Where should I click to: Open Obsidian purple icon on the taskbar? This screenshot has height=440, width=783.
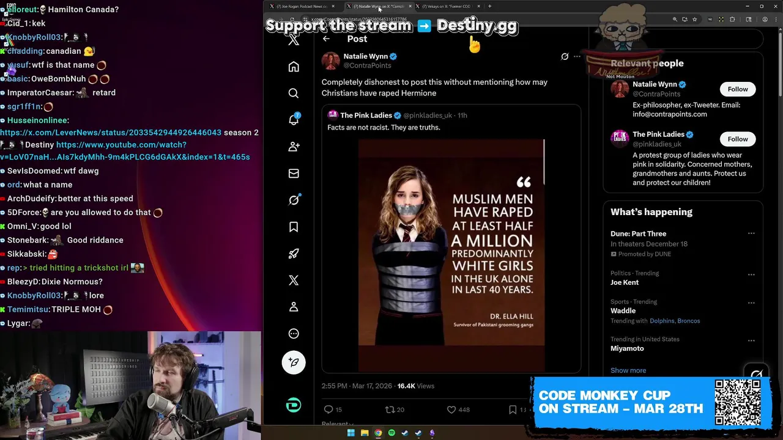point(432,433)
